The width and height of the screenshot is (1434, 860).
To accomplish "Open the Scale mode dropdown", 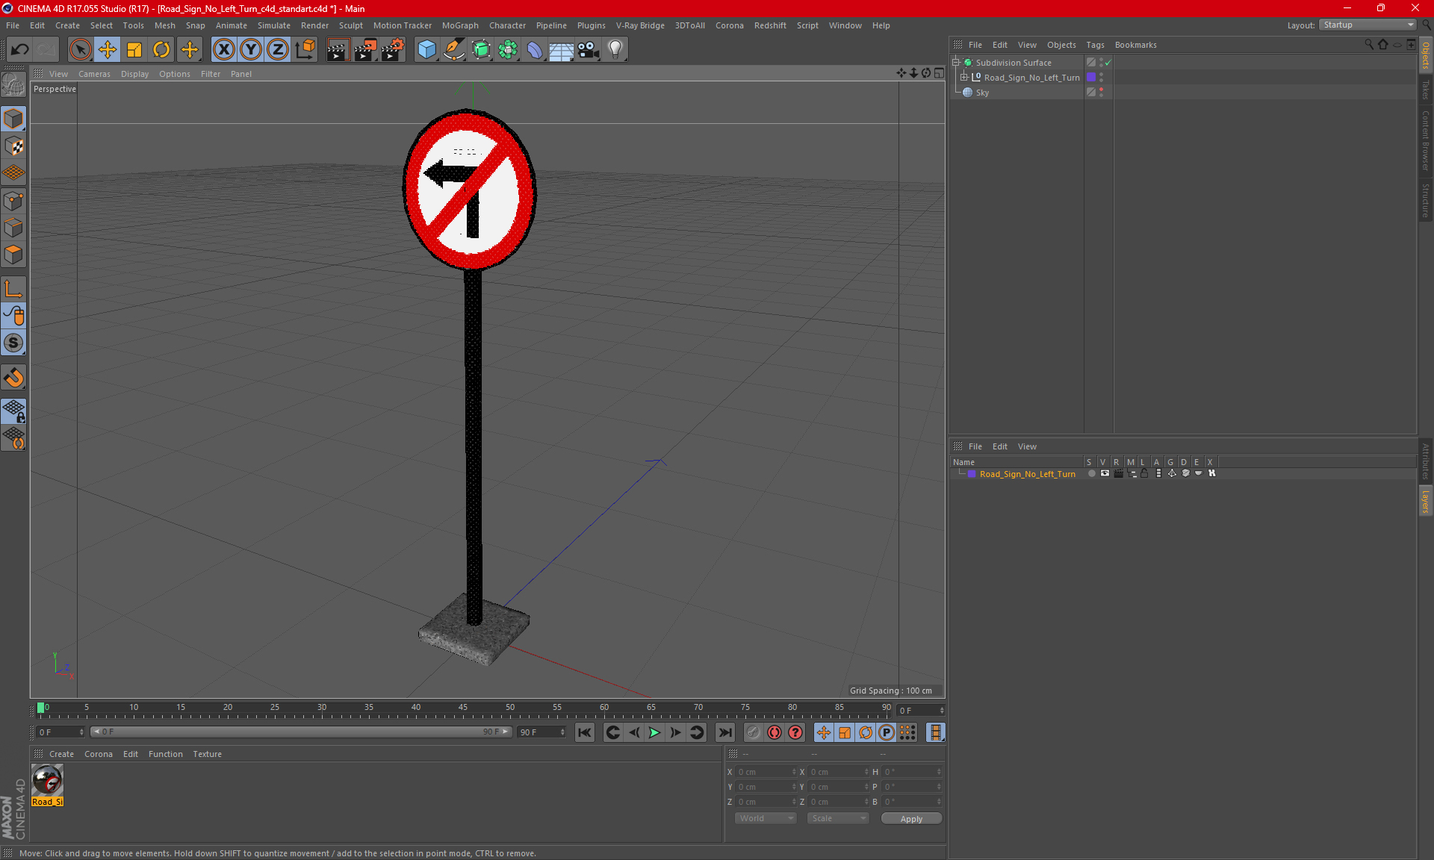I will coord(837,818).
